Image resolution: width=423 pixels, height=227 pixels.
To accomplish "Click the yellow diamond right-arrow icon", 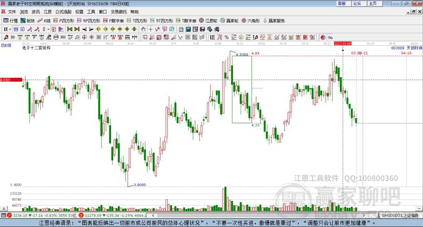I will coord(105,29).
